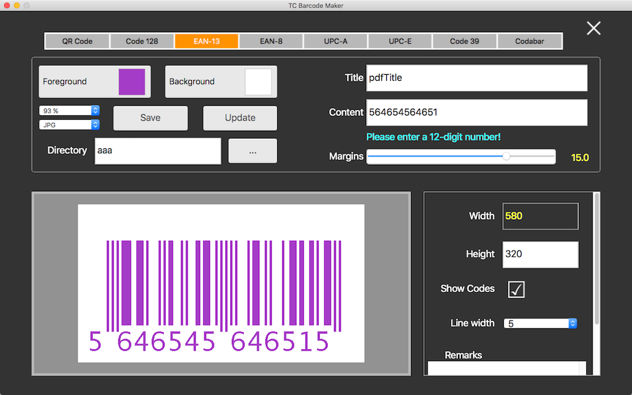The width and height of the screenshot is (632, 395).
Task: Click the Width field showing 580
Action: pyautogui.click(x=540, y=216)
